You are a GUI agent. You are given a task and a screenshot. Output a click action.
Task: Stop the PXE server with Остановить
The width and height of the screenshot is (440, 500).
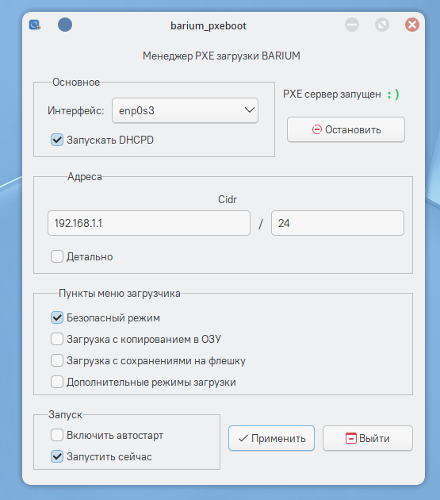click(346, 129)
